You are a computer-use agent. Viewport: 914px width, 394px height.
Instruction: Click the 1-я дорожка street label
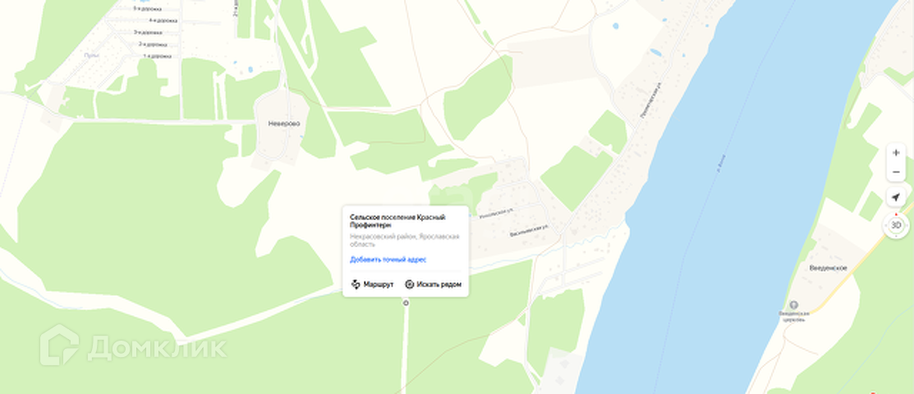157,56
